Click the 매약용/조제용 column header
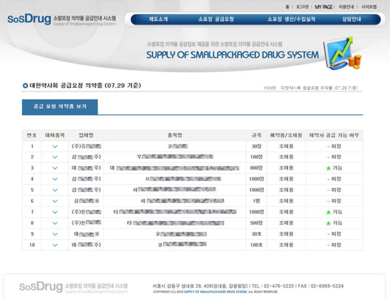 pyautogui.click(x=286, y=136)
